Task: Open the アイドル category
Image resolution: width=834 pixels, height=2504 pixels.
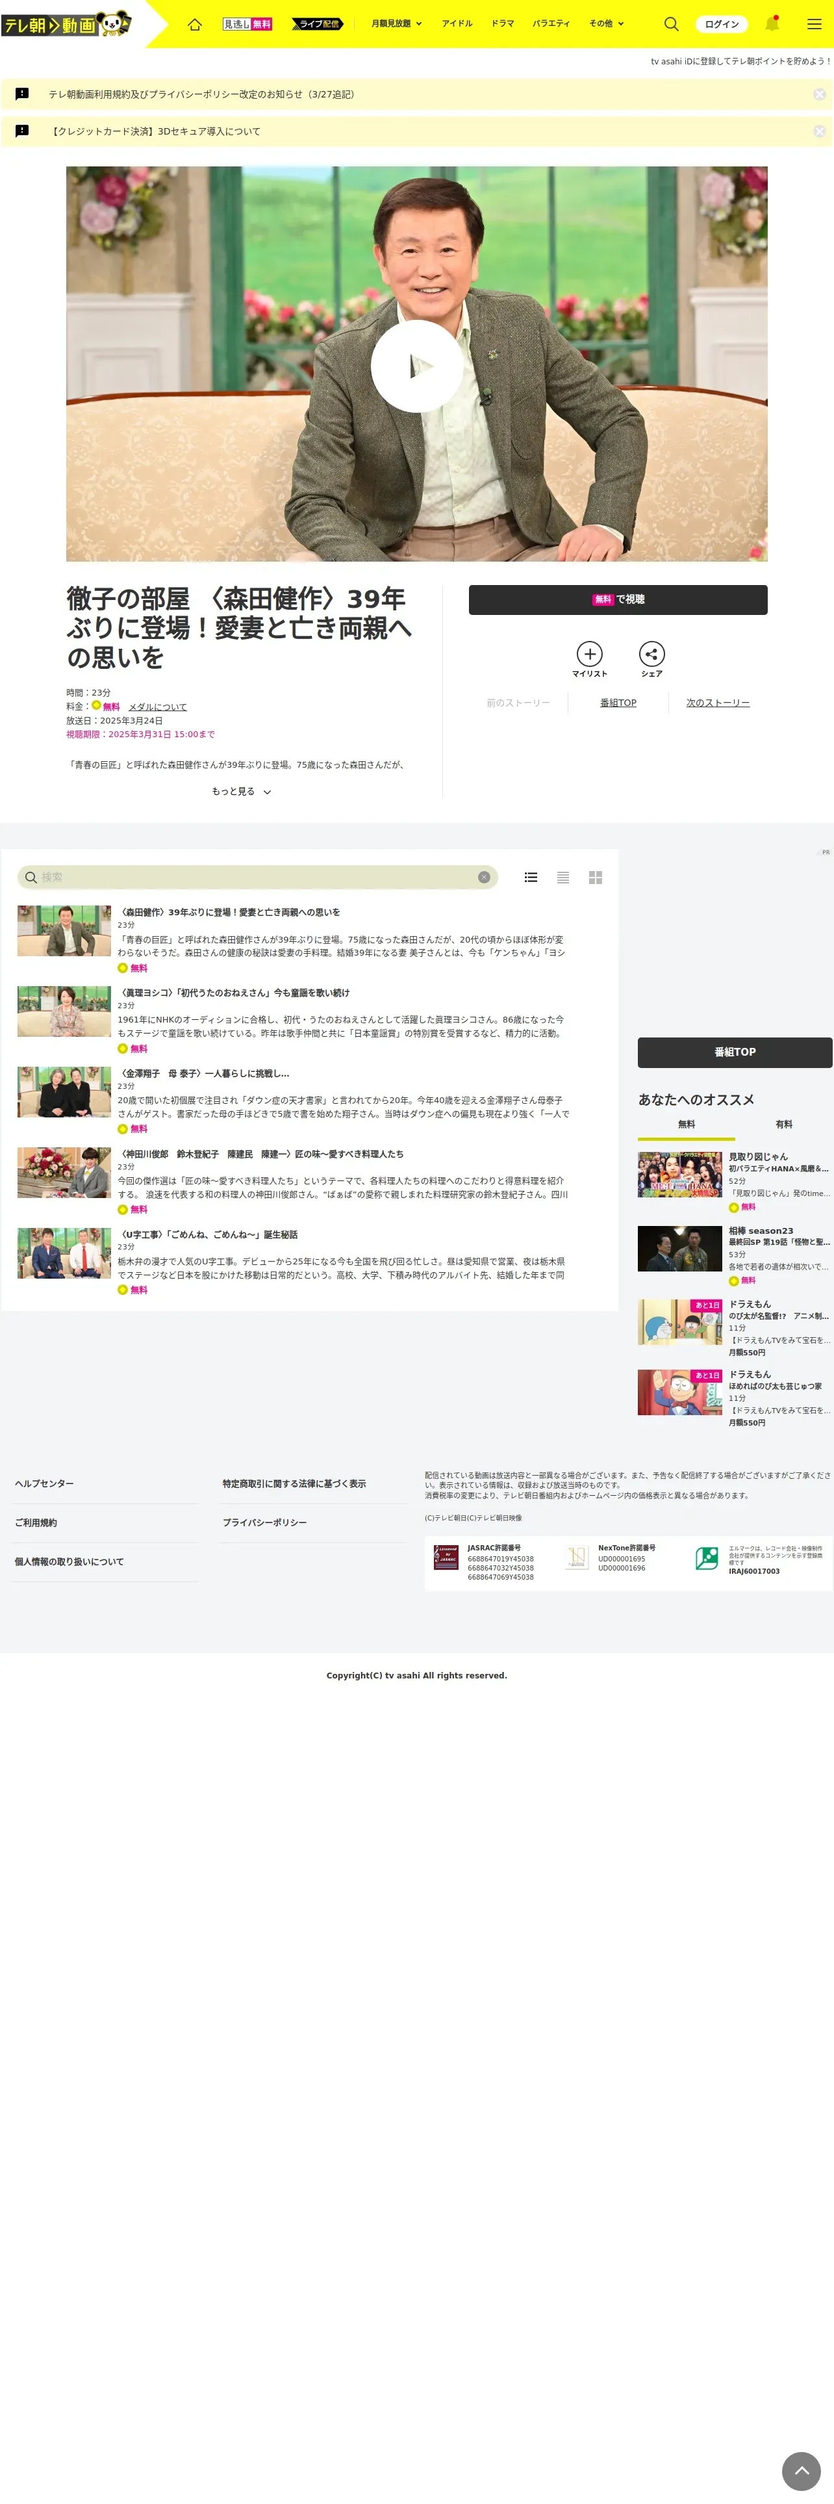Action: point(457,24)
